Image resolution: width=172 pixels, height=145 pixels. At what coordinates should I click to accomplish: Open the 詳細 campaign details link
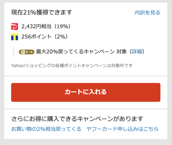tap(137, 51)
